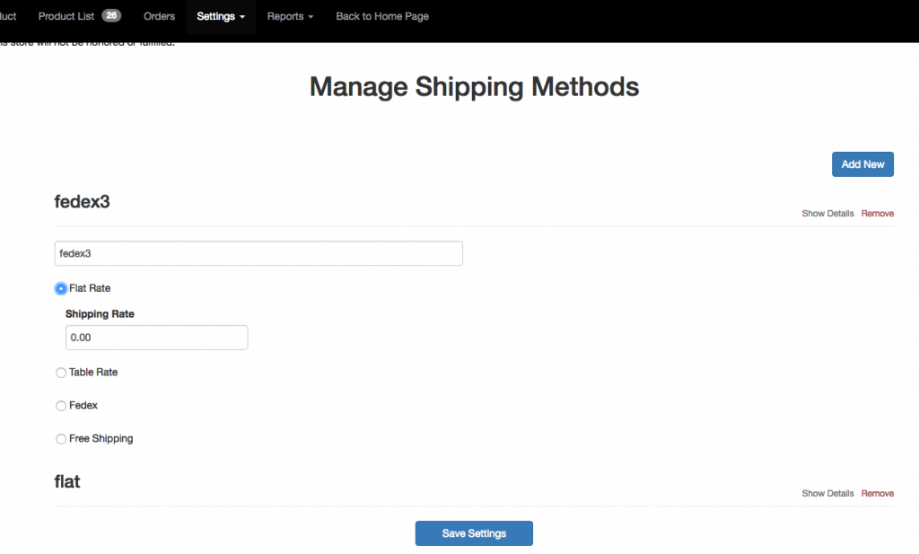Image resolution: width=919 pixels, height=554 pixels.
Task: Open the Settings dropdown menu
Action: coord(221,16)
